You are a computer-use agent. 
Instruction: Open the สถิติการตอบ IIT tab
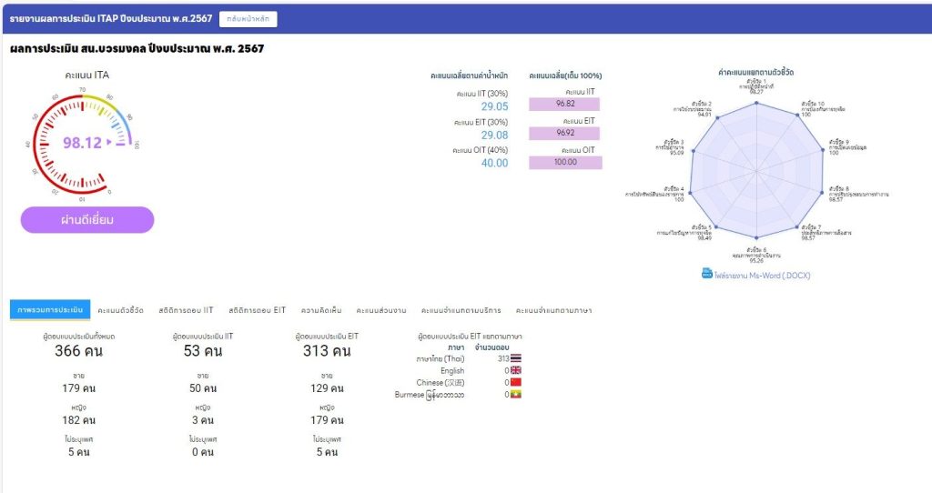point(183,310)
